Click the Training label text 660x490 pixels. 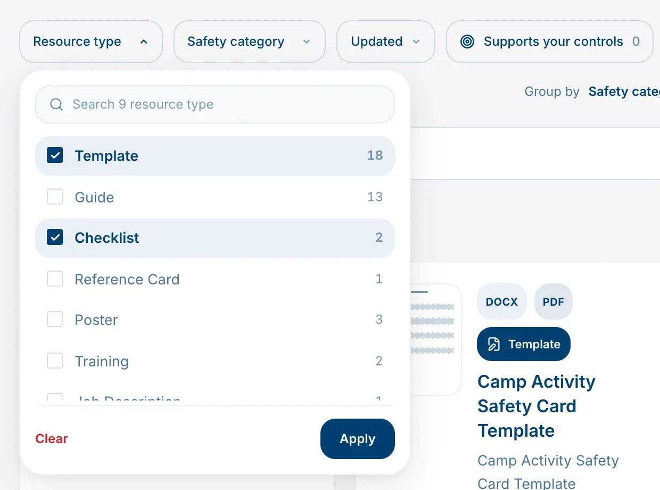click(x=102, y=361)
